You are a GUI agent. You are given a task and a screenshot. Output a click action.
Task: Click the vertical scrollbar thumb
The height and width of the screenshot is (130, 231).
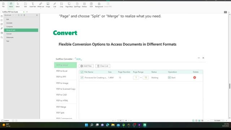click(230, 86)
